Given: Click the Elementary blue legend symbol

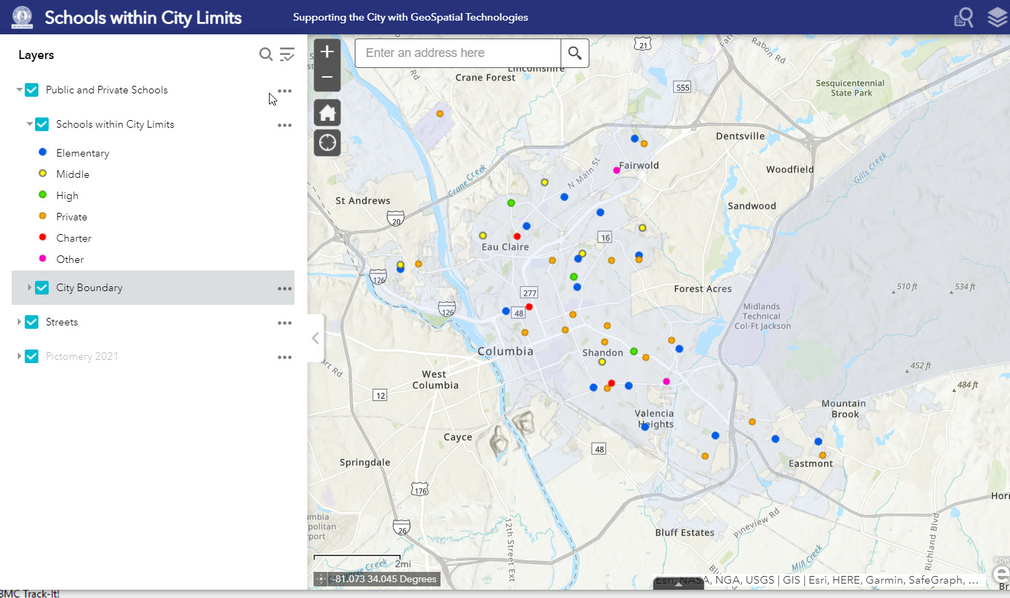Looking at the screenshot, I should (x=43, y=152).
